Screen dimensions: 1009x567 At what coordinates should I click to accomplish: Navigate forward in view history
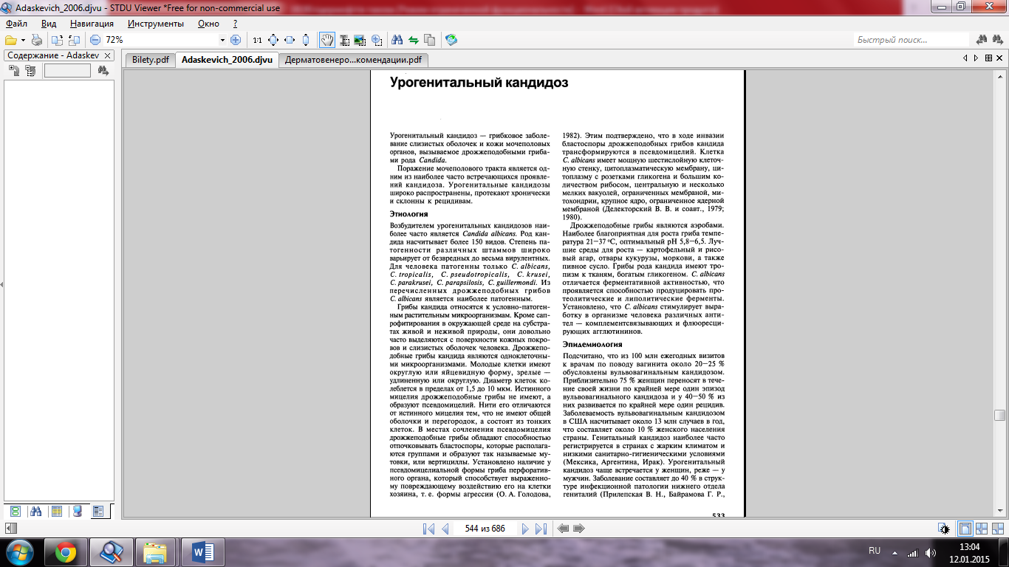[x=579, y=529]
